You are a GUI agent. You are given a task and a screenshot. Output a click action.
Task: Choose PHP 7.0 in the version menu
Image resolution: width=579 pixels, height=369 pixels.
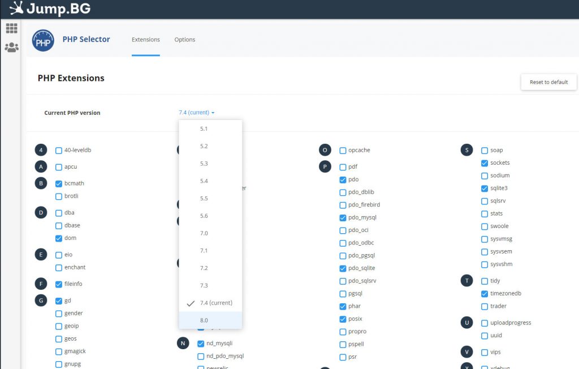click(x=204, y=233)
